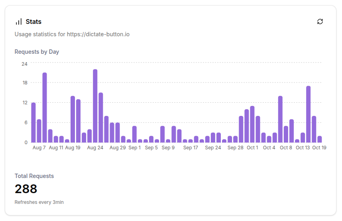This screenshot has height=221, width=342.
Task: Select the first bar in the chart
Action: [x=33, y=123]
